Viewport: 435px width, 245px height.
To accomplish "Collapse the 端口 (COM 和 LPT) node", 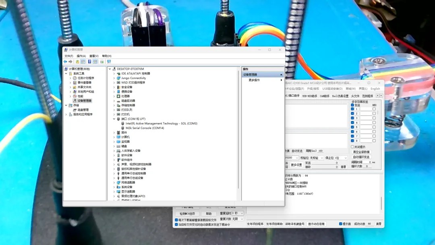I will [114, 119].
